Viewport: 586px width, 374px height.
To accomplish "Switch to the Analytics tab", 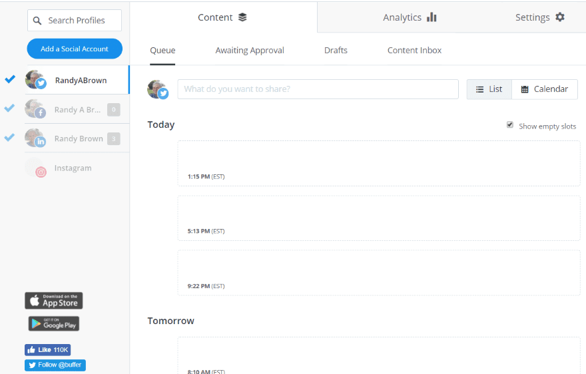I will (410, 17).
